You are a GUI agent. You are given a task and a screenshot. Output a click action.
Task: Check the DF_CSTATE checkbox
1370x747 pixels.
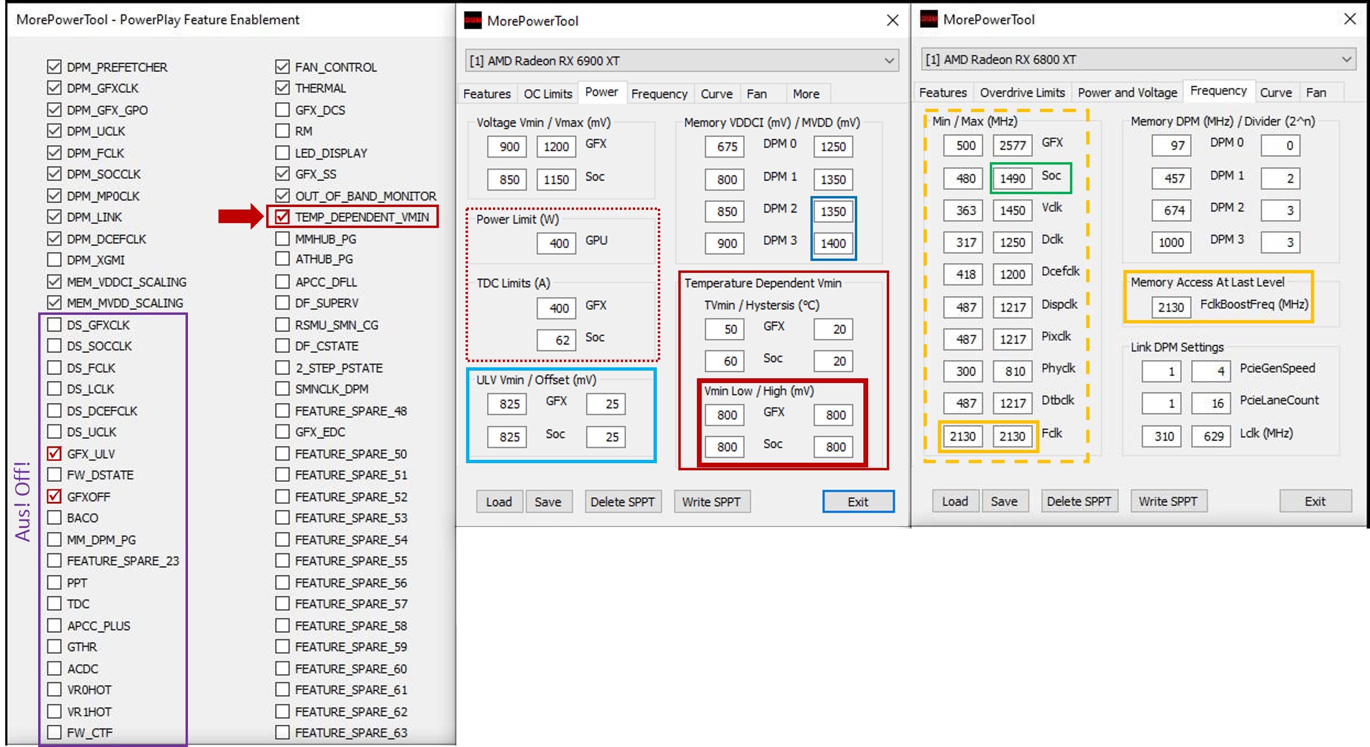[x=282, y=346]
